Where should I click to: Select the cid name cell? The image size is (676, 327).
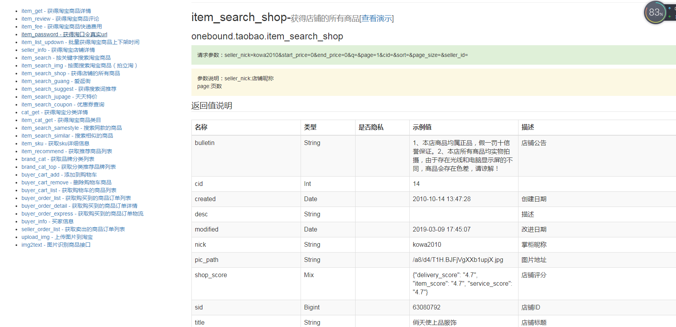click(x=246, y=184)
